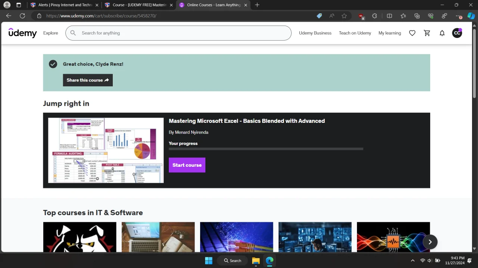Open Browser essentials heartbeat icon
Viewport: 478px width, 268px height.
pyautogui.click(x=431, y=16)
